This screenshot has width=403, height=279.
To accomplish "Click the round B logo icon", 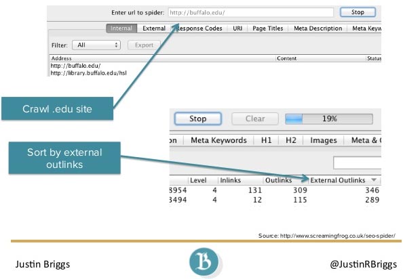I will (x=204, y=262).
